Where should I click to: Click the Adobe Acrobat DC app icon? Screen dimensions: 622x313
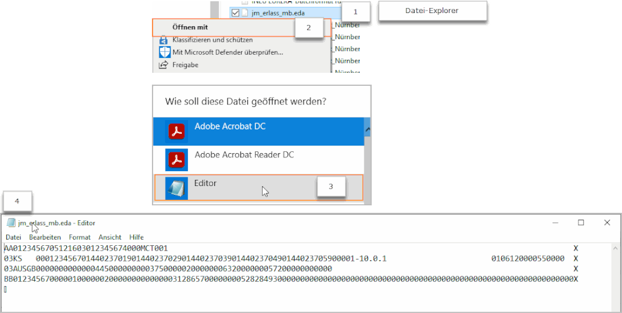point(177,131)
